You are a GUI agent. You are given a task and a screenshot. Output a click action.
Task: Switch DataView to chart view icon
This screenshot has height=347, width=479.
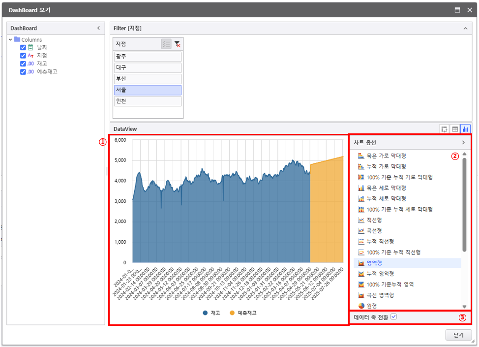465,129
